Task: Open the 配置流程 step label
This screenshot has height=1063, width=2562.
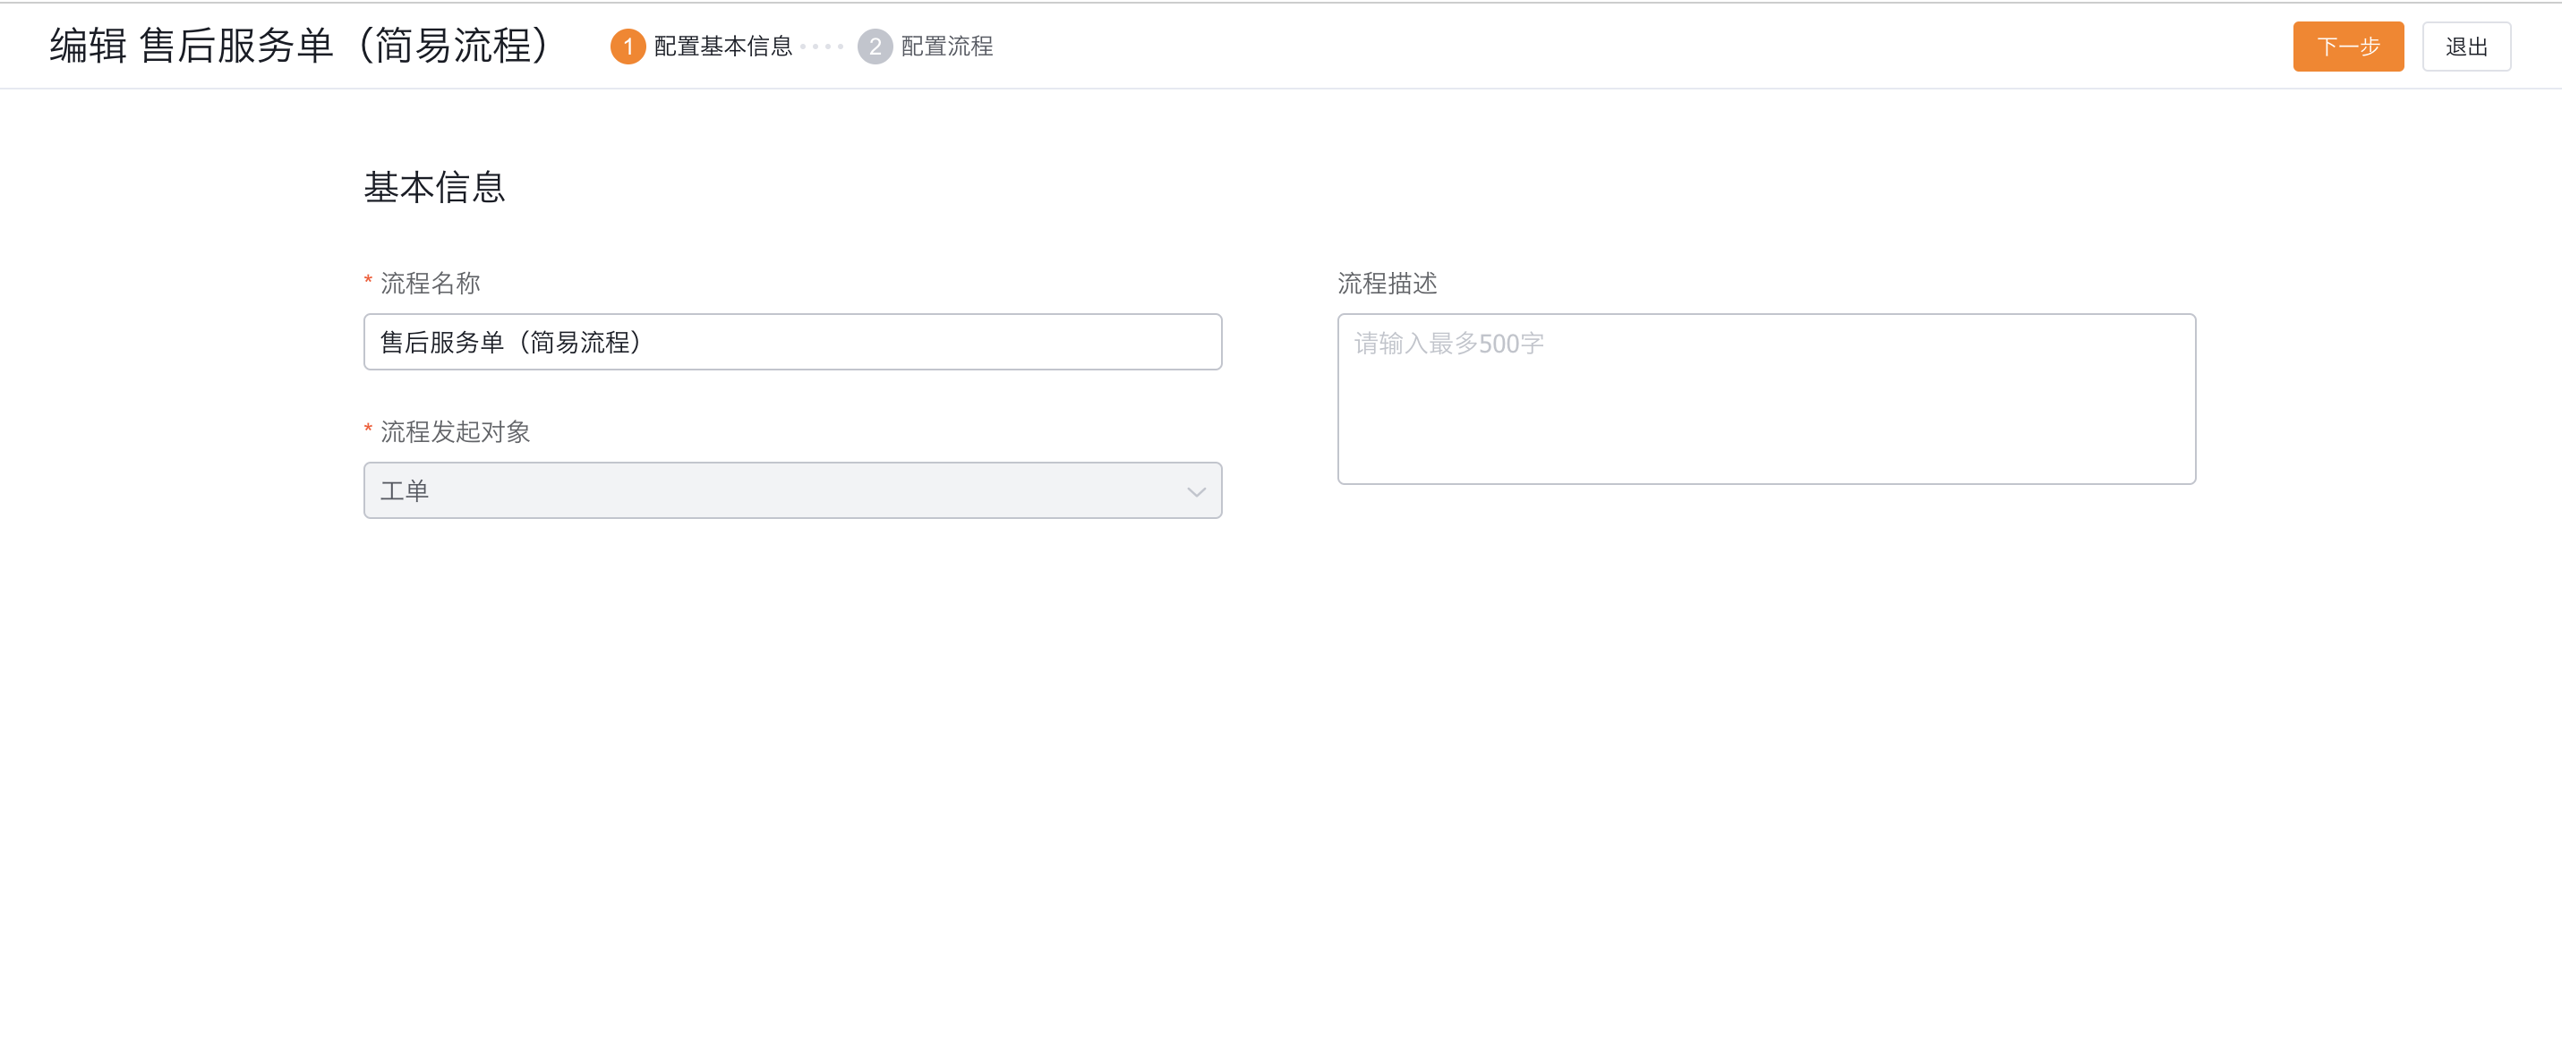Action: 947,47
